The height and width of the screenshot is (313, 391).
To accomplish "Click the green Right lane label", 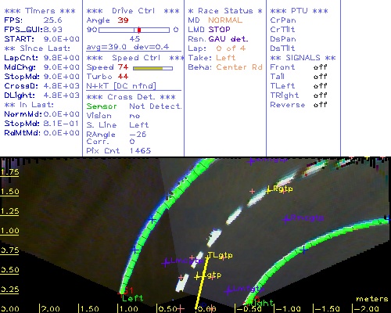I will point(260,303).
